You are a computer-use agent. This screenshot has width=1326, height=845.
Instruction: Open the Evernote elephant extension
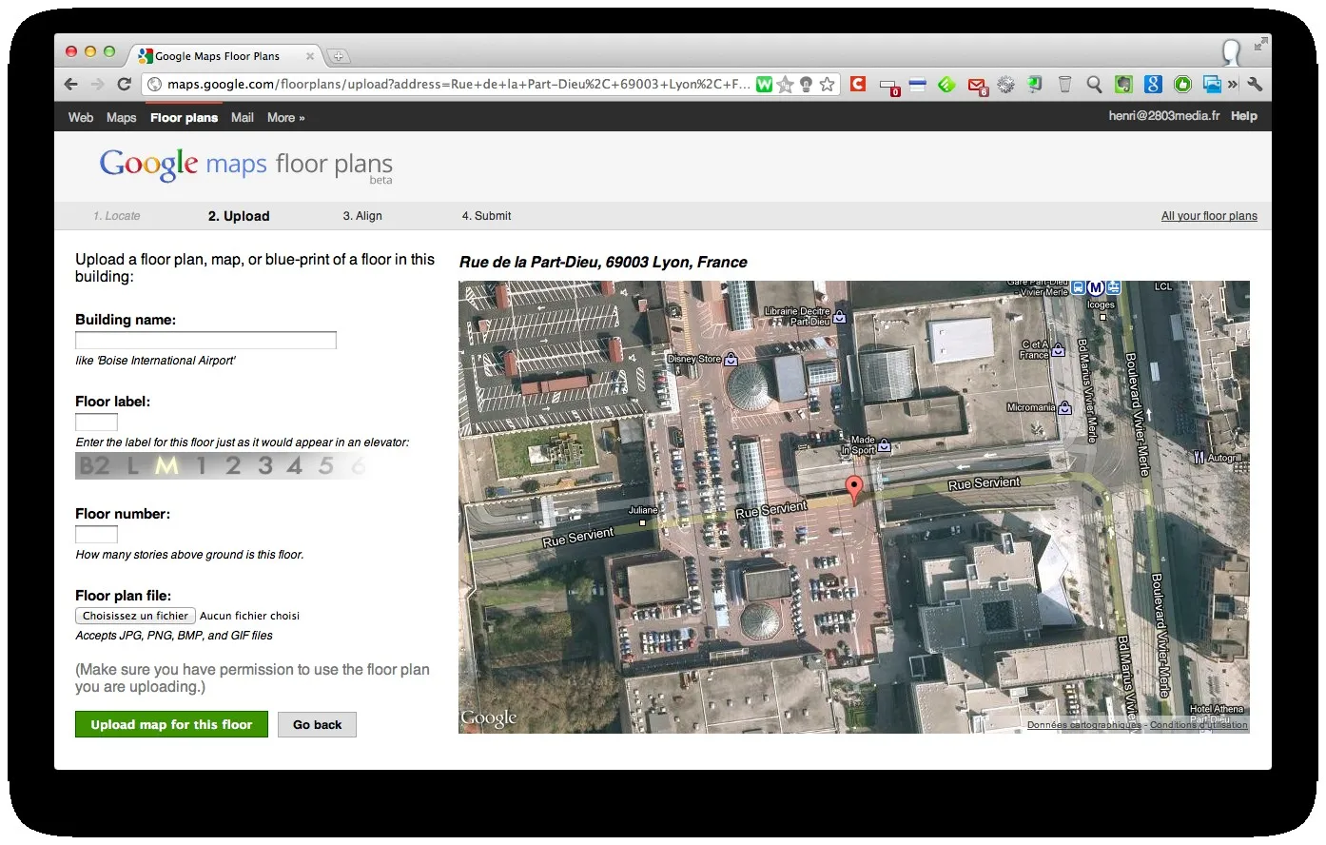point(1124,85)
